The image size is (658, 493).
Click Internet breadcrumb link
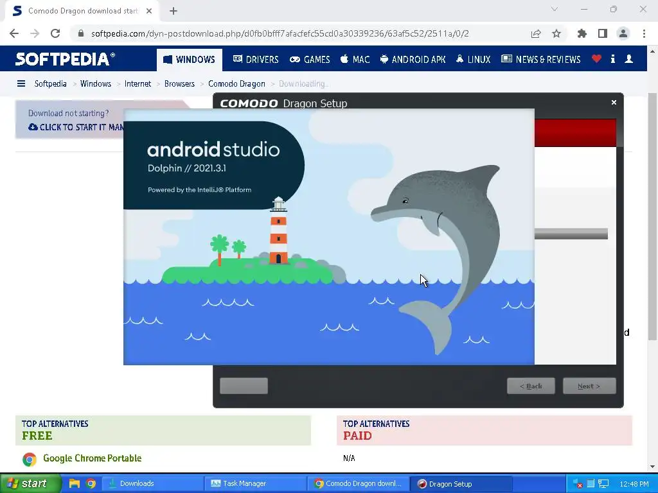[138, 84]
